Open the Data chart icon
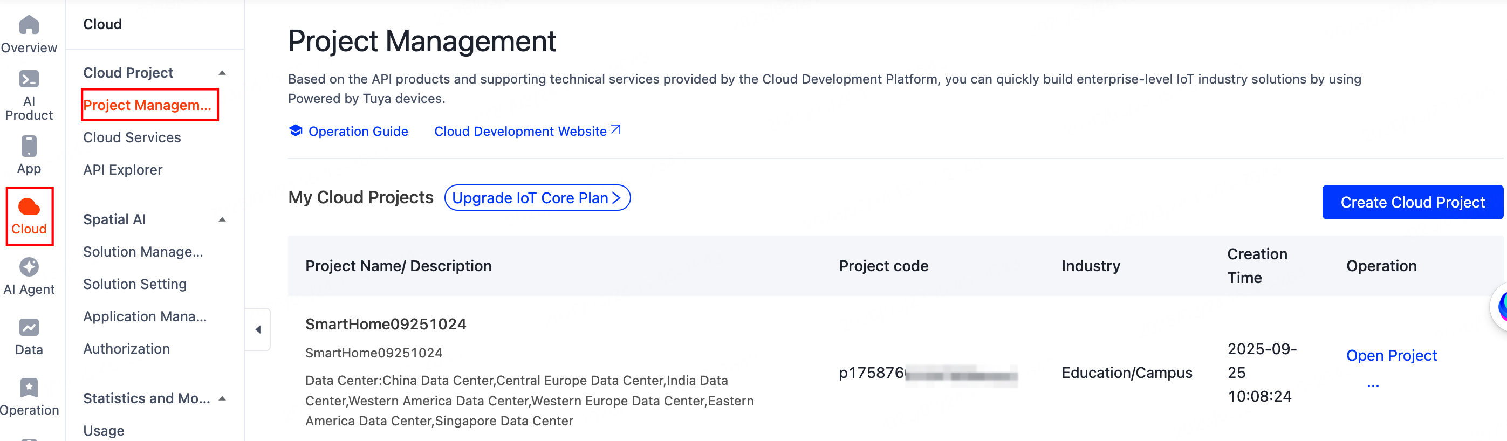The image size is (1507, 441). [29, 328]
